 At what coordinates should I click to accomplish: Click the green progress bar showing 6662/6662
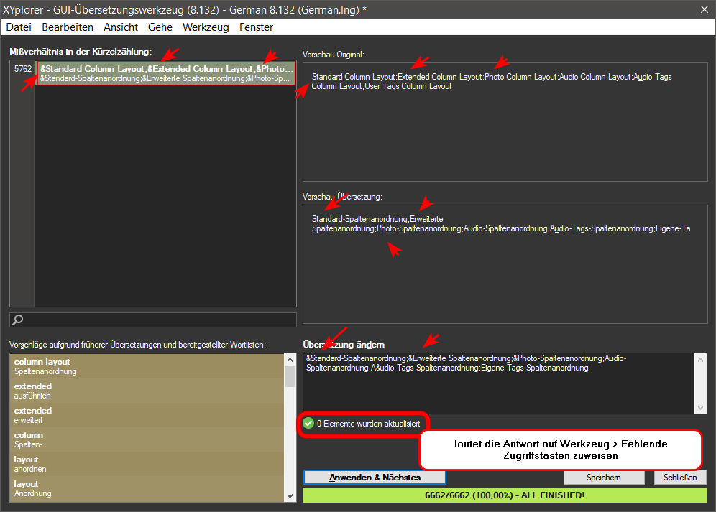tap(505, 495)
